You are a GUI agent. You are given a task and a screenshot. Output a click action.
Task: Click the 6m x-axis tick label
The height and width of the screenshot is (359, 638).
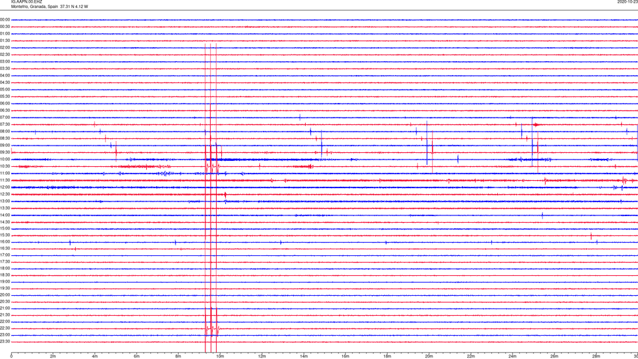137,356
